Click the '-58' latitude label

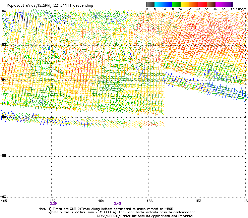3,156
